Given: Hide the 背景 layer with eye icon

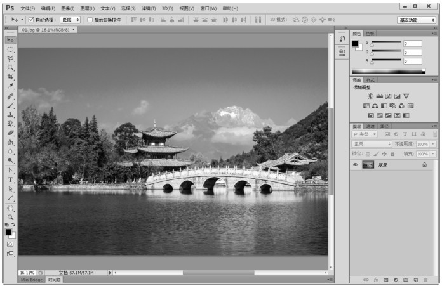Looking at the screenshot, I should (x=356, y=164).
